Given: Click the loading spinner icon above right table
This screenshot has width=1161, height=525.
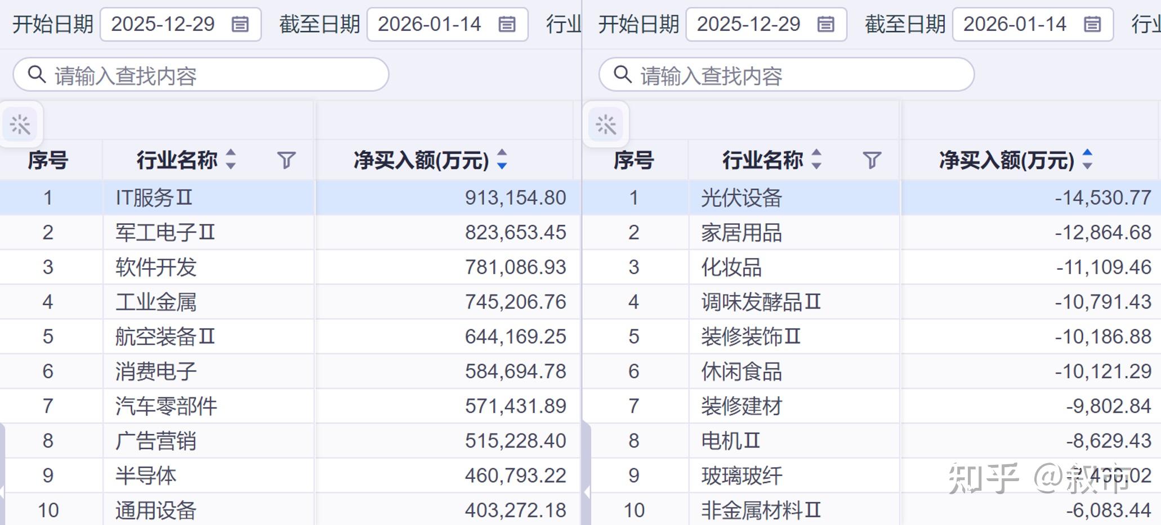Looking at the screenshot, I should [x=606, y=125].
